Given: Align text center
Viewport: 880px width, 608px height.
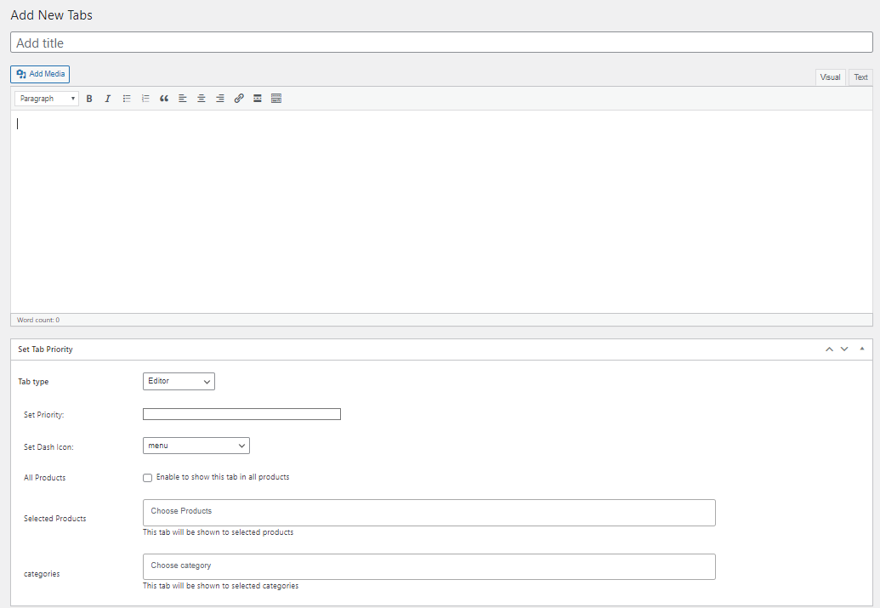Looking at the screenshot, I should (202, 99).
